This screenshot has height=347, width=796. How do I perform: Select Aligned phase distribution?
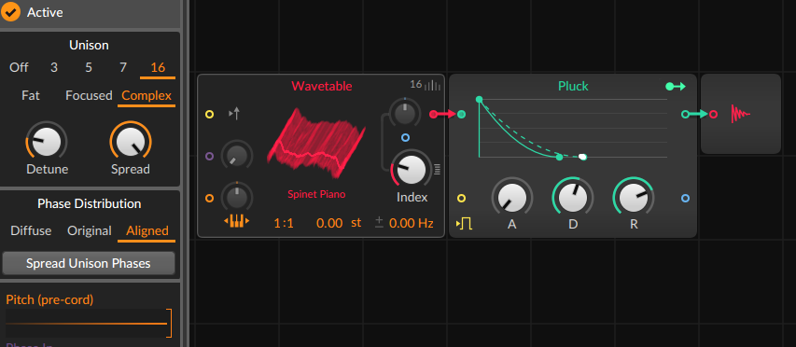tap(147, 230)
